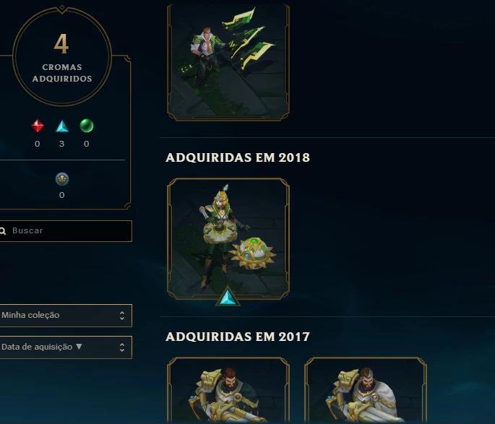Click the red ruby gem icon
Viewport: 495px width, 424px height.
pyautogui.click(x=38, y=126)
